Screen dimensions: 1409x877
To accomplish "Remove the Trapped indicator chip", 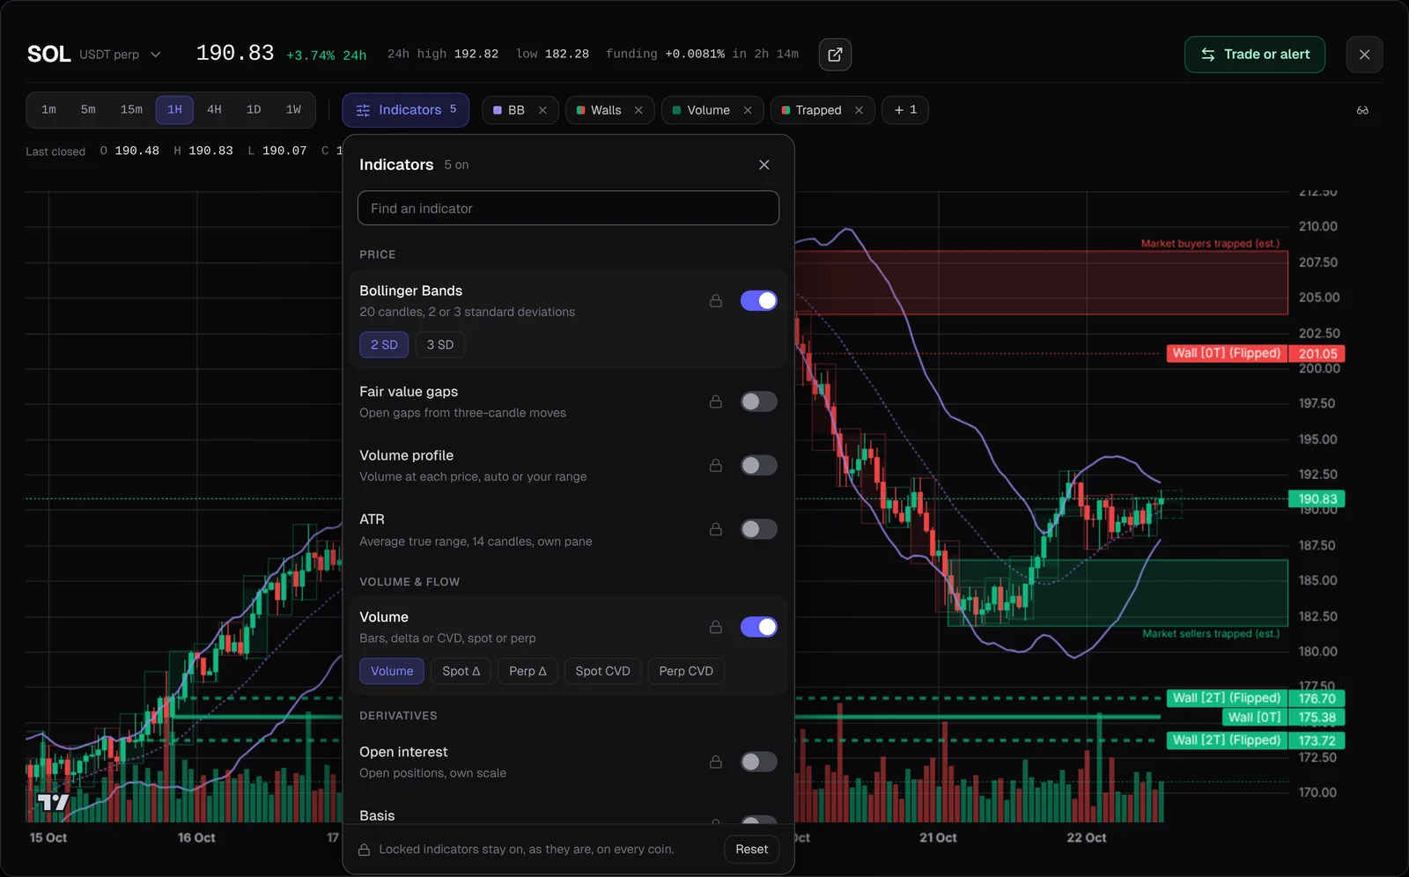I will pos(859,110).
